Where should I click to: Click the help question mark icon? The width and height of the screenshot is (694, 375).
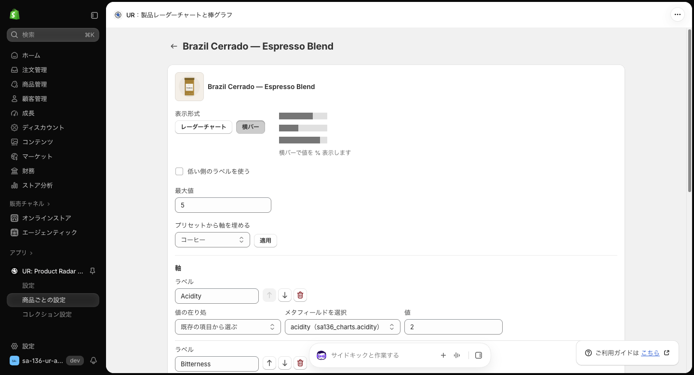click(x=588, y=353)
